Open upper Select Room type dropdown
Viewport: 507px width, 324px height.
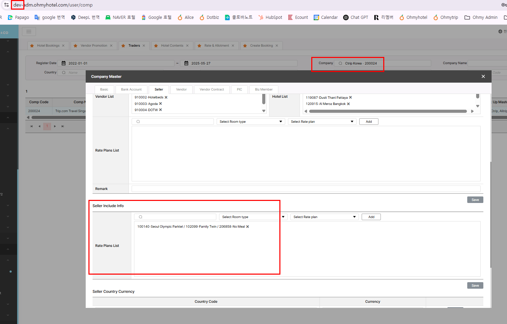click(251, 122)
